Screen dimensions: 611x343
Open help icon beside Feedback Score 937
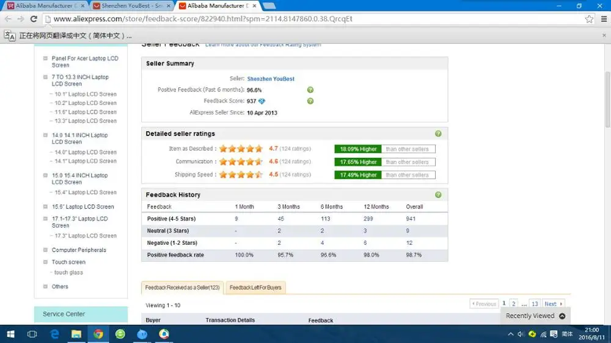pyautogui.click(x=310, y=101)
